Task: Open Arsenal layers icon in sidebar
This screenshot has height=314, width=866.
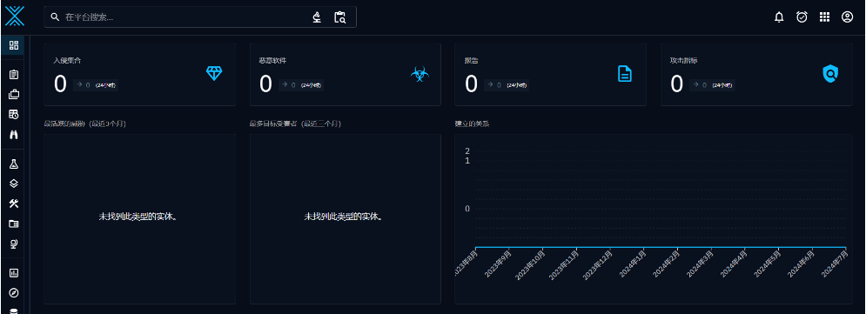Action: click(14, 184)
